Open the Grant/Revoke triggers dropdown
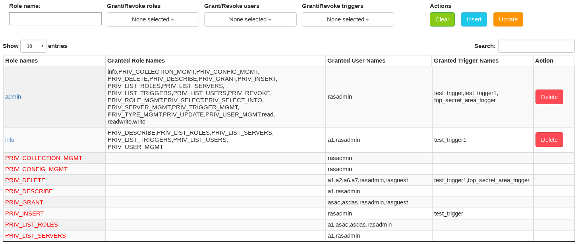This screenshot has width=576, height=244. click(x=348, y=19)
